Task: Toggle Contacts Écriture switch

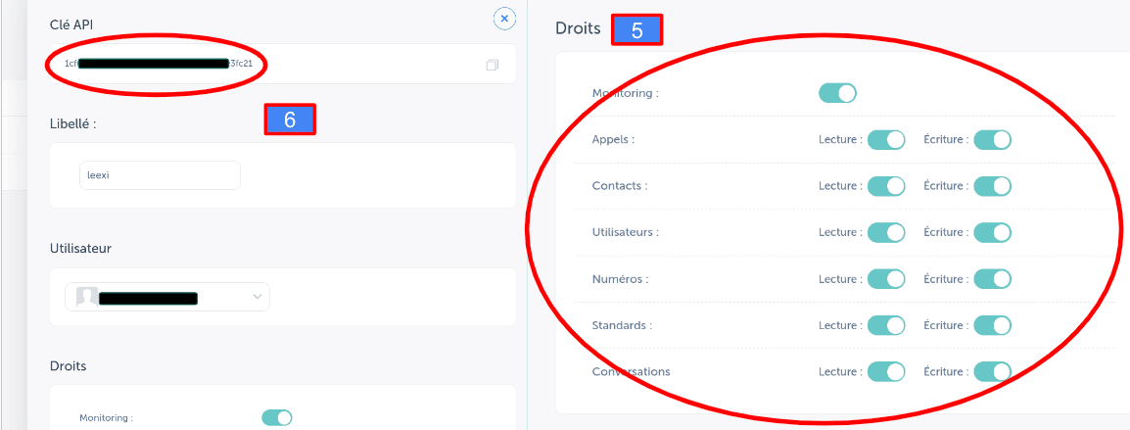Action: pos(992,186)
